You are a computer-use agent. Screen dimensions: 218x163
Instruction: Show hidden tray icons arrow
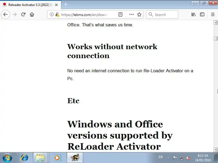[168, 158]
